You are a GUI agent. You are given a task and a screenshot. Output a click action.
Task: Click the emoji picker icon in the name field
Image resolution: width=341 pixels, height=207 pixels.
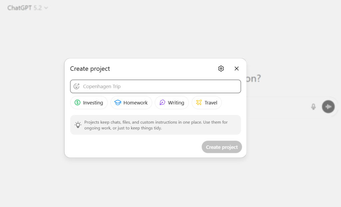[x=77, y=86]
